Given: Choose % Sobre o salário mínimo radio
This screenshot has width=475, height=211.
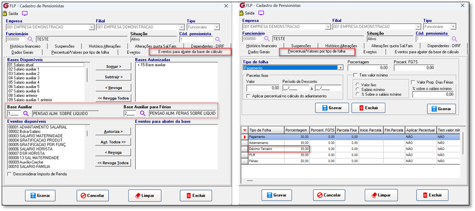Looking at the screenshot, I should (x=358, y=95).
